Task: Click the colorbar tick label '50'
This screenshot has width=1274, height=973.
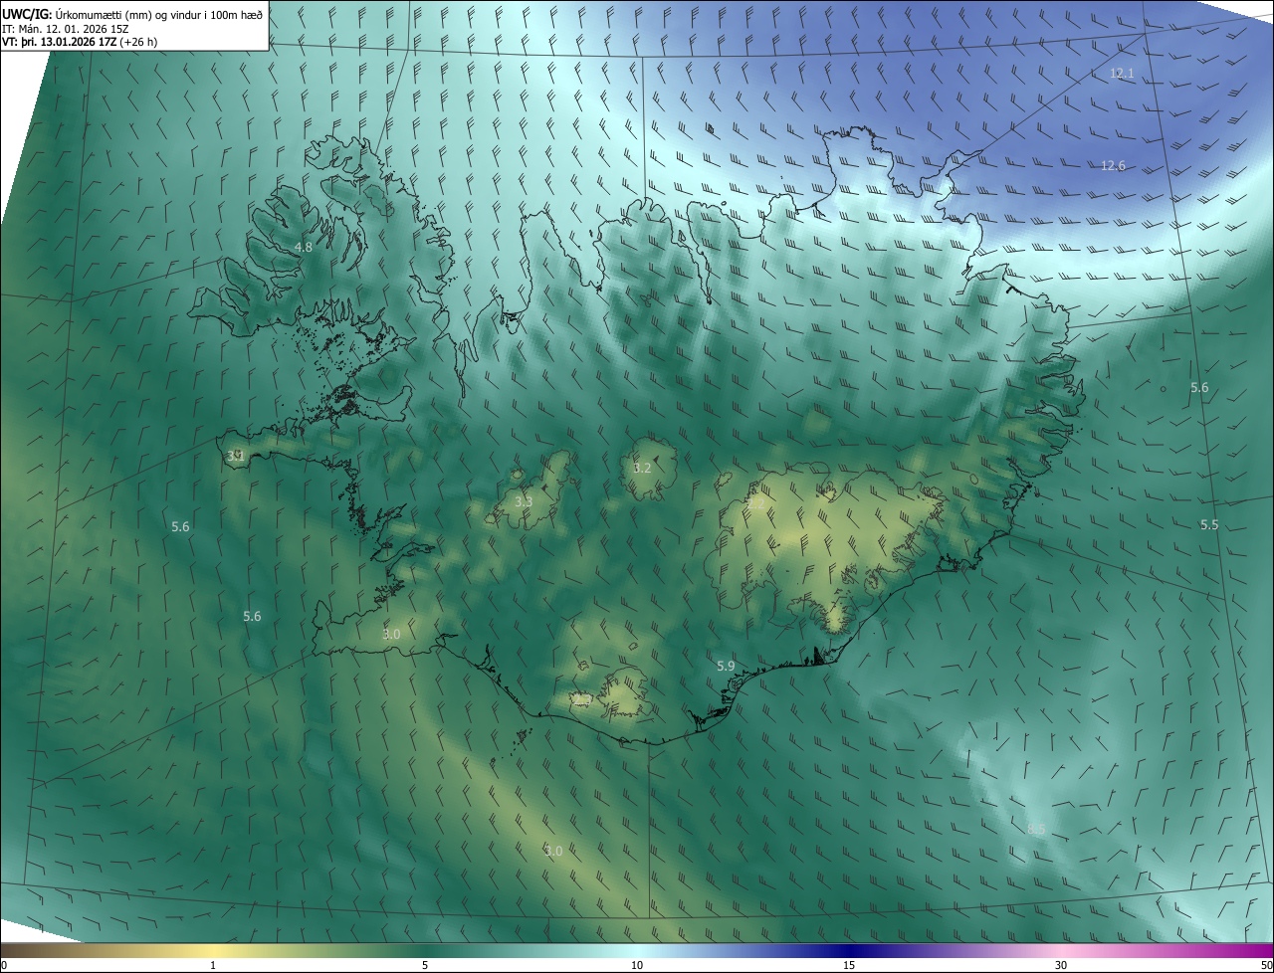Action: coord(1266,965)
